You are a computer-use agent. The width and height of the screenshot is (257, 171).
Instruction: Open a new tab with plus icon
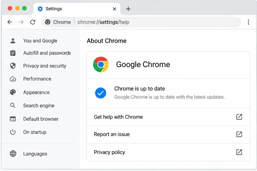tap(128, 9)
